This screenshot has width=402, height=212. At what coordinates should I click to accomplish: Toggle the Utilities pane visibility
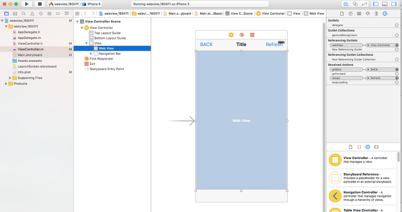(x=394, y=4)
